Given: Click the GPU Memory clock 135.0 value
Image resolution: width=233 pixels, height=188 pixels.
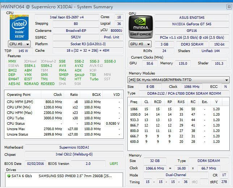Looking at the screenshot, I should (183, 63).
